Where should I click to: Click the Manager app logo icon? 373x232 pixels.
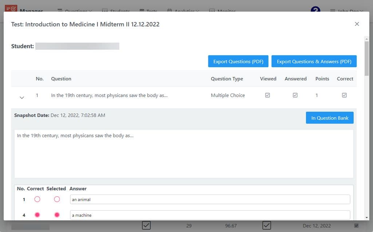pyautogui.click(x=11, y=8)
